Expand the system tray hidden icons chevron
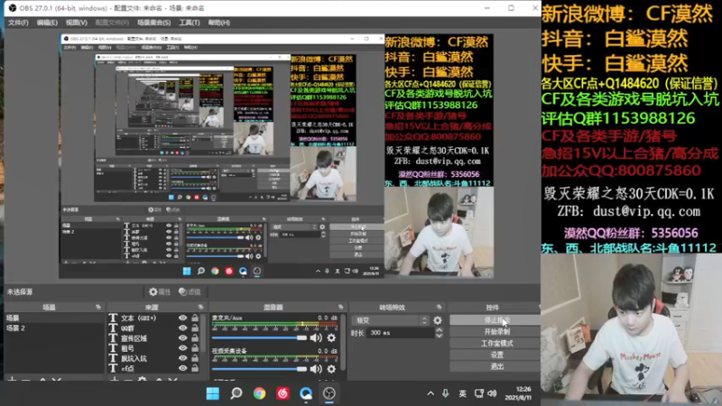 click(430, 393)
